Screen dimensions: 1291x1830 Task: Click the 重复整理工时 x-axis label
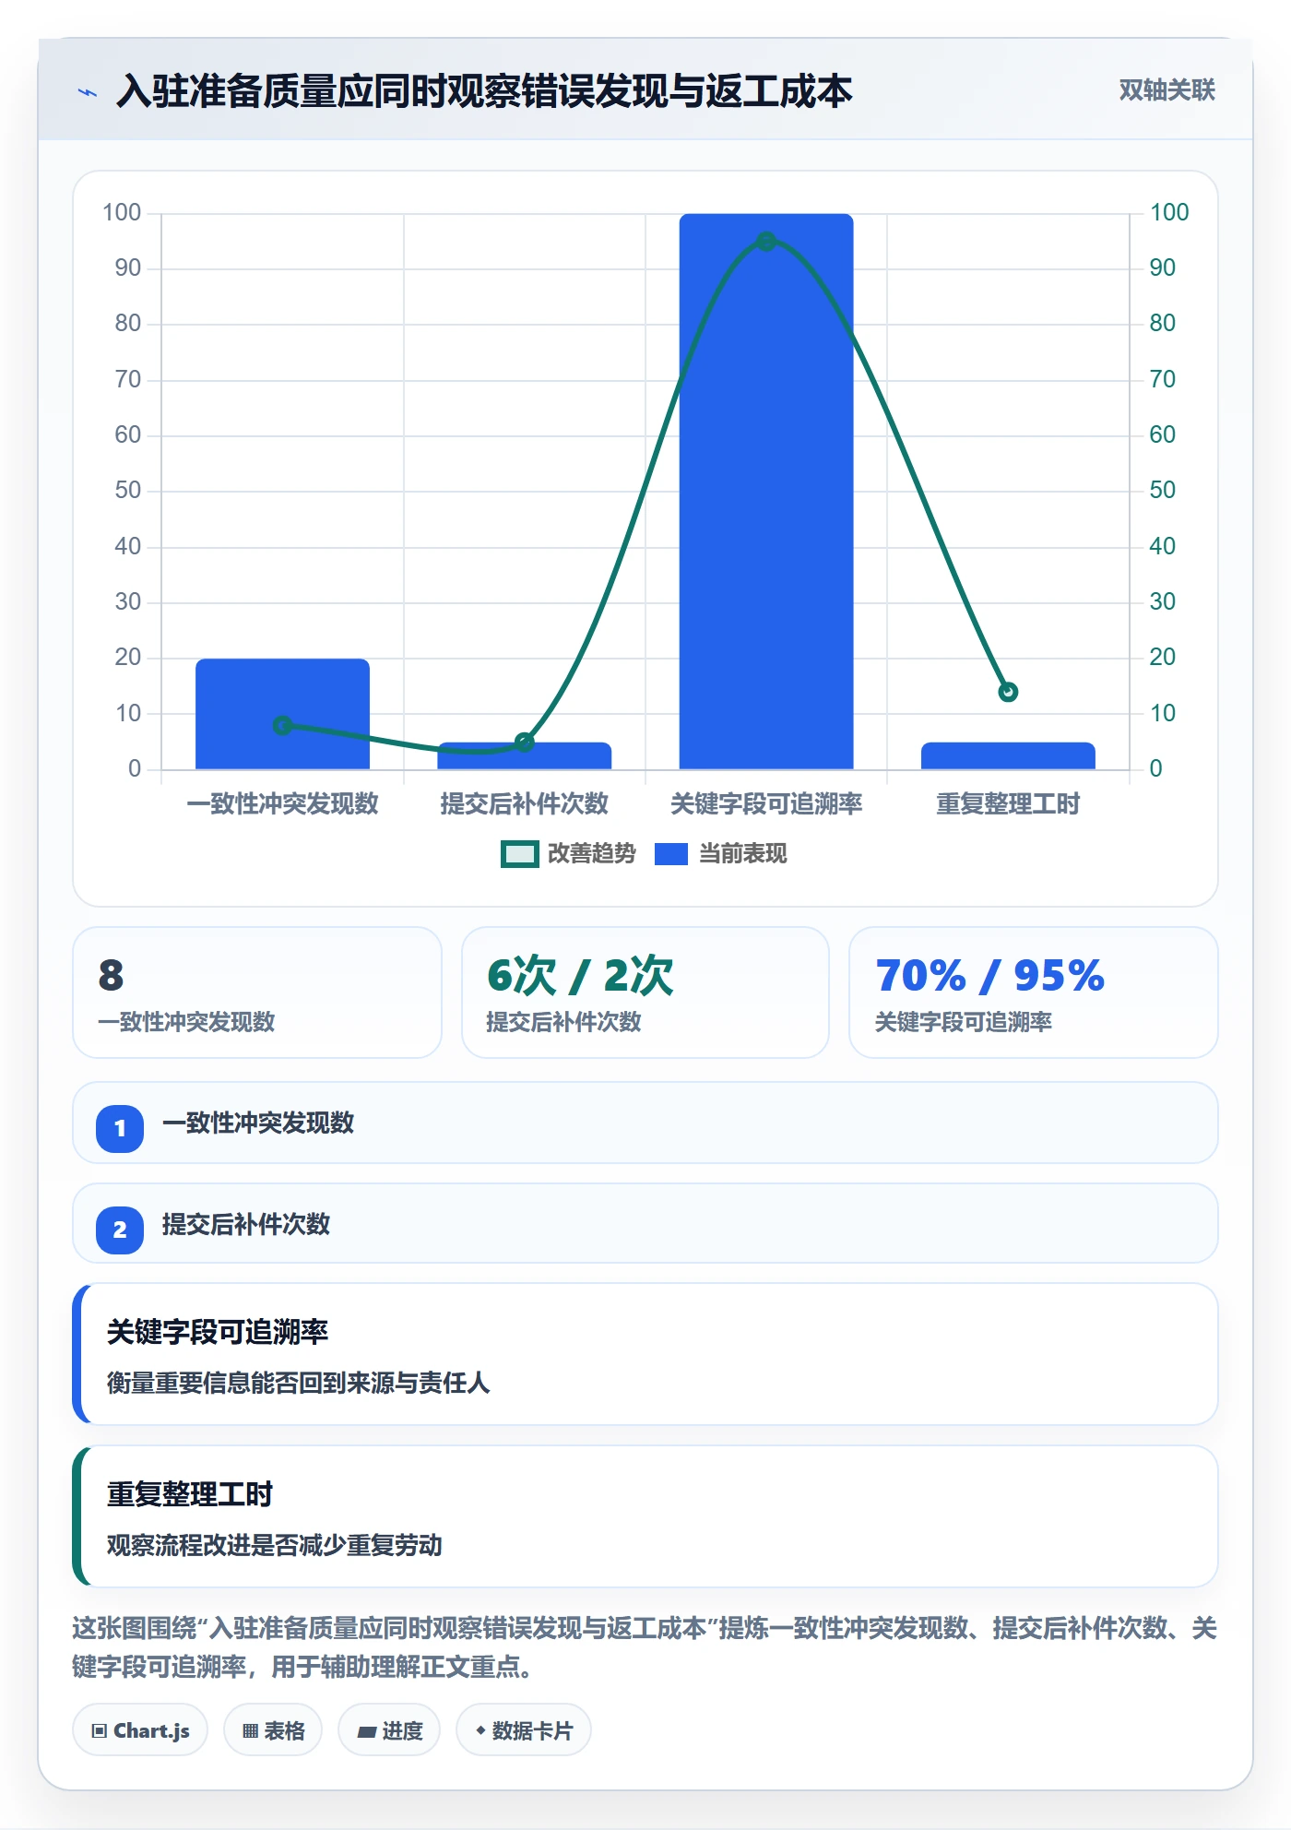tap(1008, 803)
